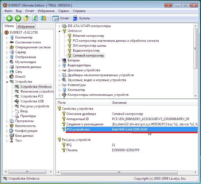Screen dimensions: 201x184
Task: Open the users icon in the toolbar
Action: pos(43,18)
